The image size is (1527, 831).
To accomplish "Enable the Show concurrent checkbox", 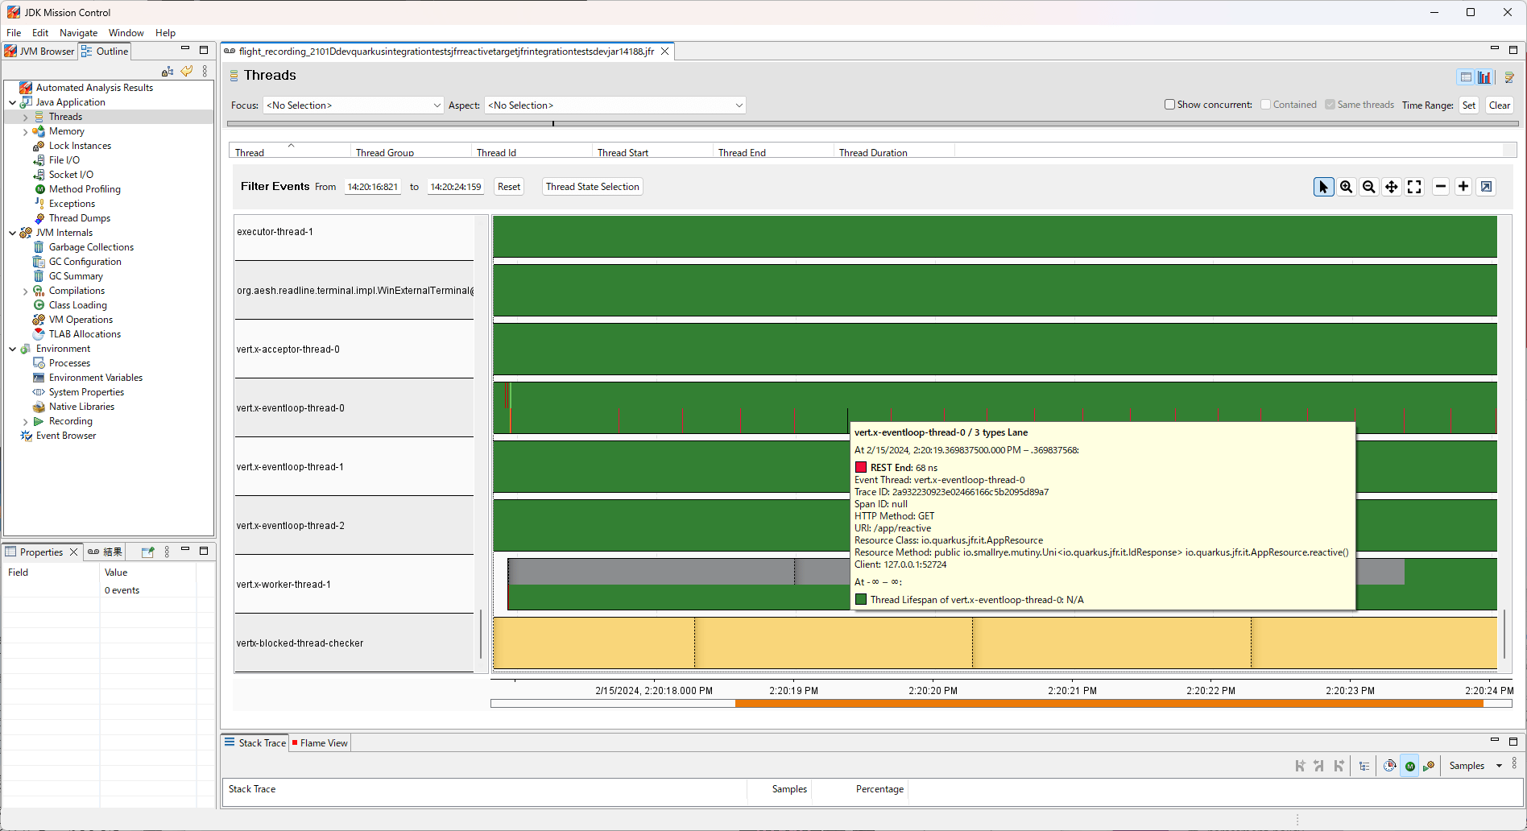I will pos(1169,104).
